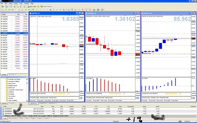Screen dimensions: 197x123
Task: Switch chart to M30 timeframe
Action: tap(13, 10)
